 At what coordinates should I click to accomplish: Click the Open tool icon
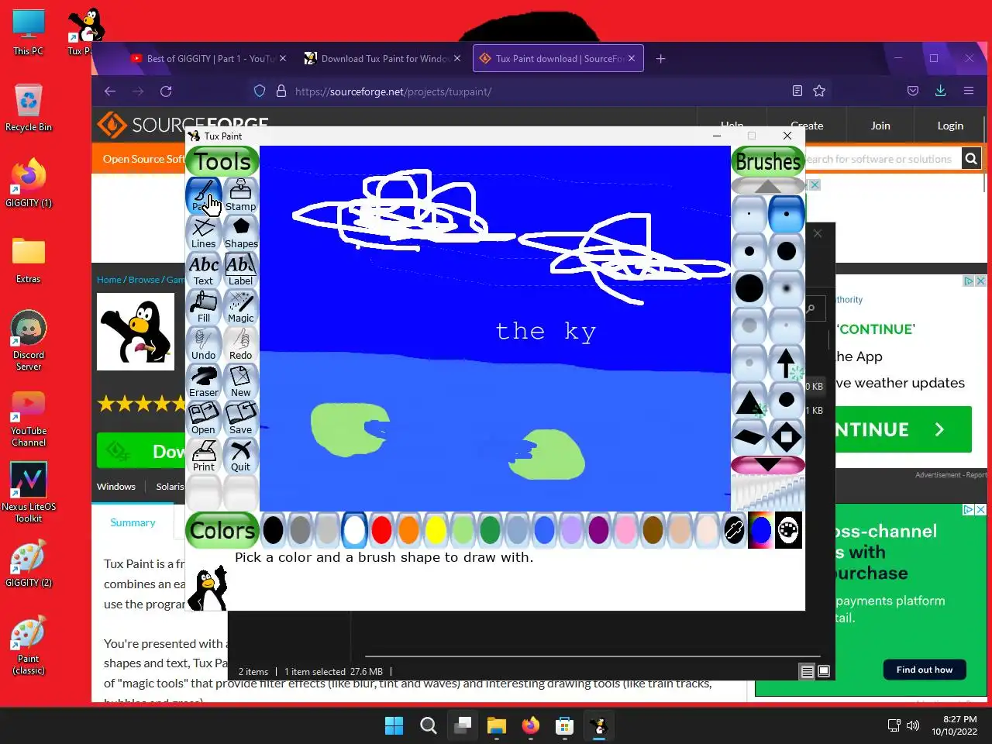click(x=204, y=418)
